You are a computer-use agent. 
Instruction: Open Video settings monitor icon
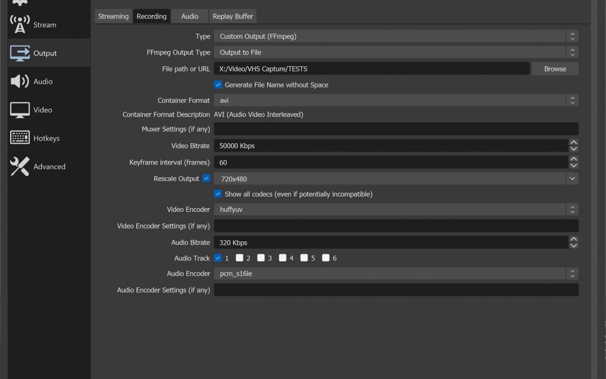pos(20,110)
